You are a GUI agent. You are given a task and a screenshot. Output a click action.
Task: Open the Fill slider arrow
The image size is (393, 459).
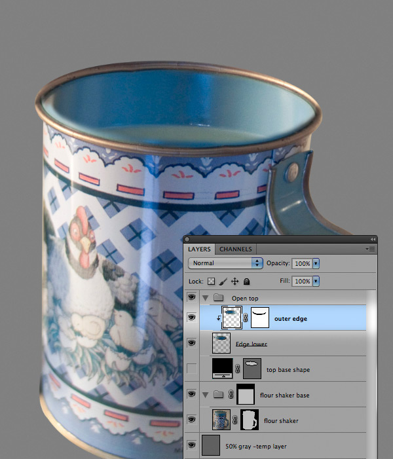(316, 282)
